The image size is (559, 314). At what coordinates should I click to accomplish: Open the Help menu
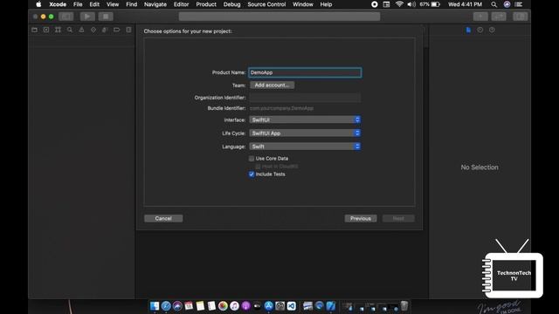pyautogui.click(x=326, y=4)
